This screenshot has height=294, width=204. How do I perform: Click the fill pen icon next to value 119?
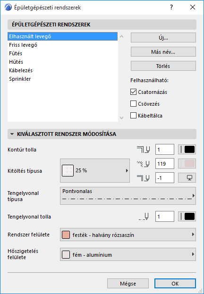143,164
